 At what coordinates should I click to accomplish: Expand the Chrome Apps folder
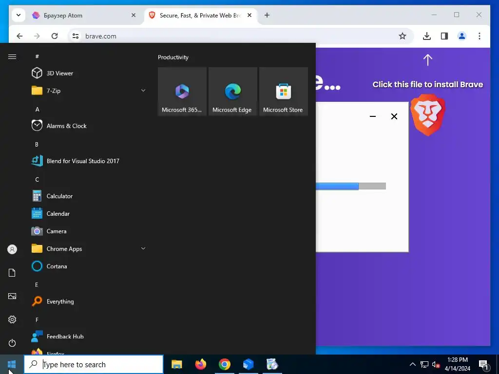89,248
